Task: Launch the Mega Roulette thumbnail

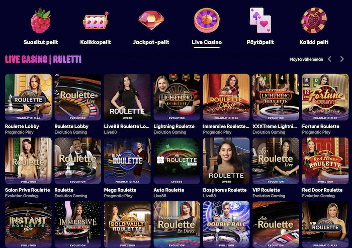Action: [127, 161]
